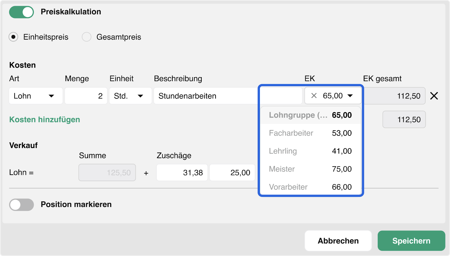
Task: Select the Gesamtpreis radio option
Action: 87,37
